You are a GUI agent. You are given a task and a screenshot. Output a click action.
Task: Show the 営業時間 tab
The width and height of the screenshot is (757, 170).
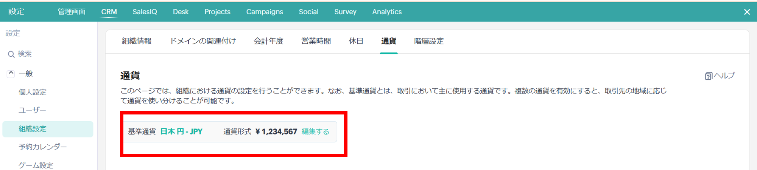(x=316, y=41)
